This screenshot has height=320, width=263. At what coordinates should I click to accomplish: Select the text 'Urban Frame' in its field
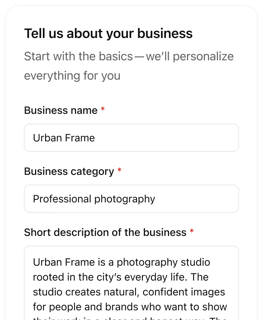point(63,138)
